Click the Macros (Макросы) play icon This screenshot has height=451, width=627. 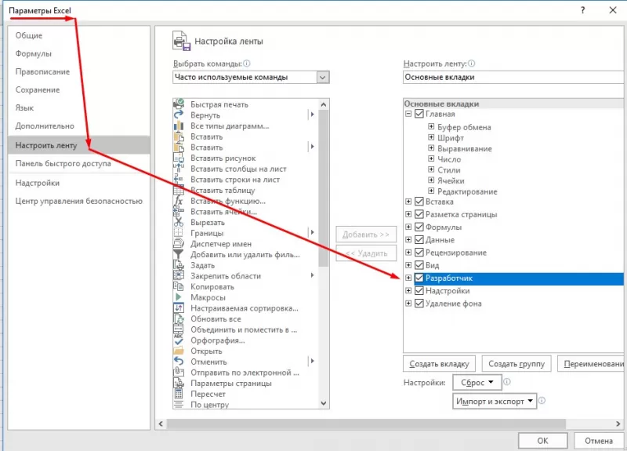point(179,297)
